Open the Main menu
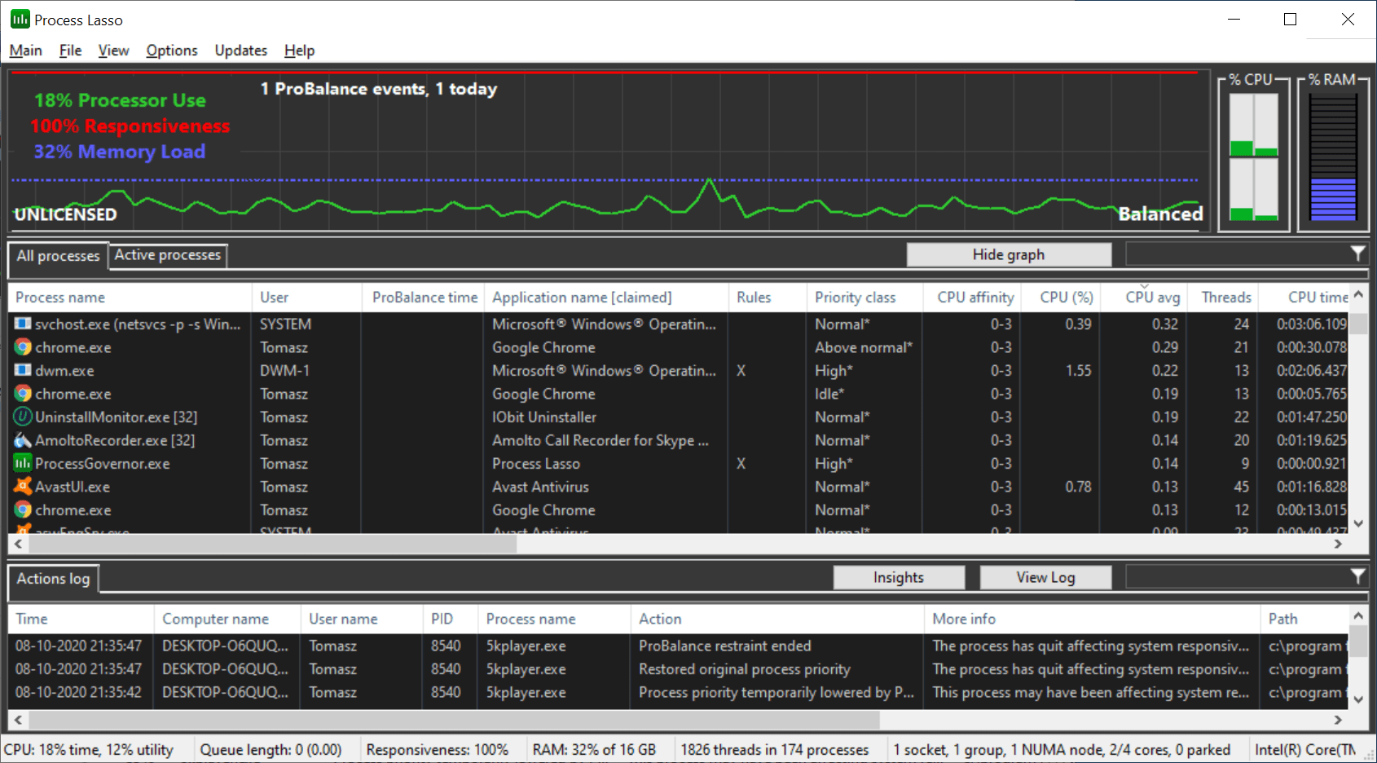This screenshot has width=1377, height=763. click(26, 51)
